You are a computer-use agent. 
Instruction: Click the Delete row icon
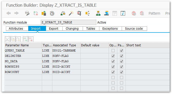click(31, 39)
